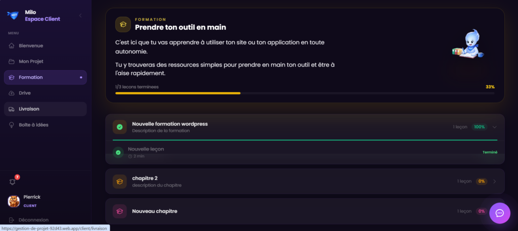Collapse the sidebar with the chevron

tap(80, 16)
